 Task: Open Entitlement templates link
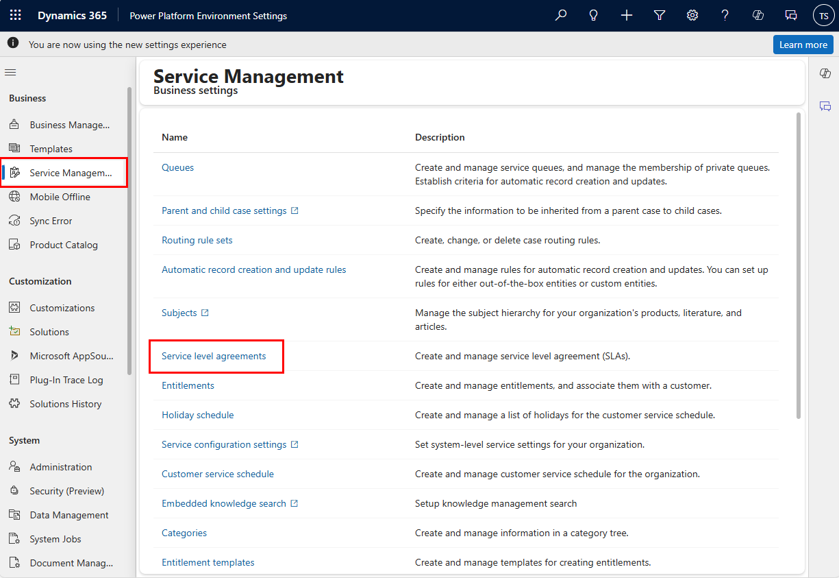point(208,562)
